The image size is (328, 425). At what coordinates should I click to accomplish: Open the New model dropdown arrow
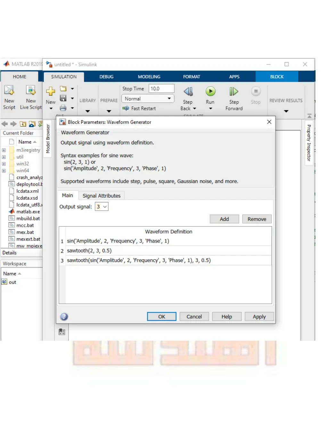(x=51, y=108)
